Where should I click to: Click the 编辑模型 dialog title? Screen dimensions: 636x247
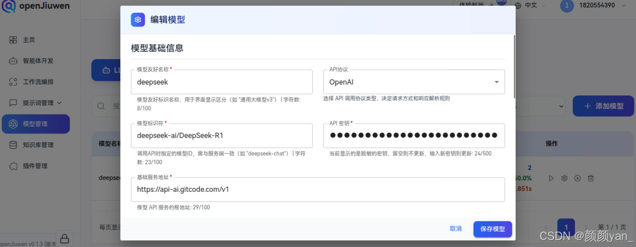(168, 20)
